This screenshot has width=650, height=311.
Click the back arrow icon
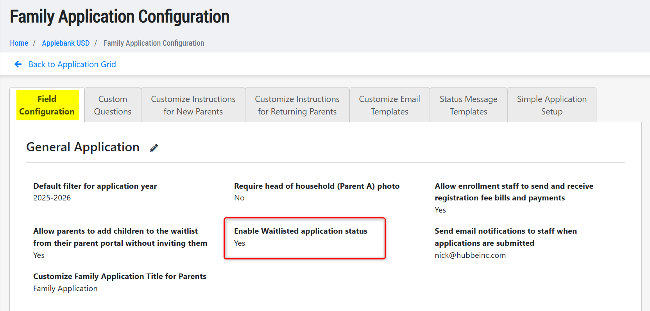[x=18, y=64]
